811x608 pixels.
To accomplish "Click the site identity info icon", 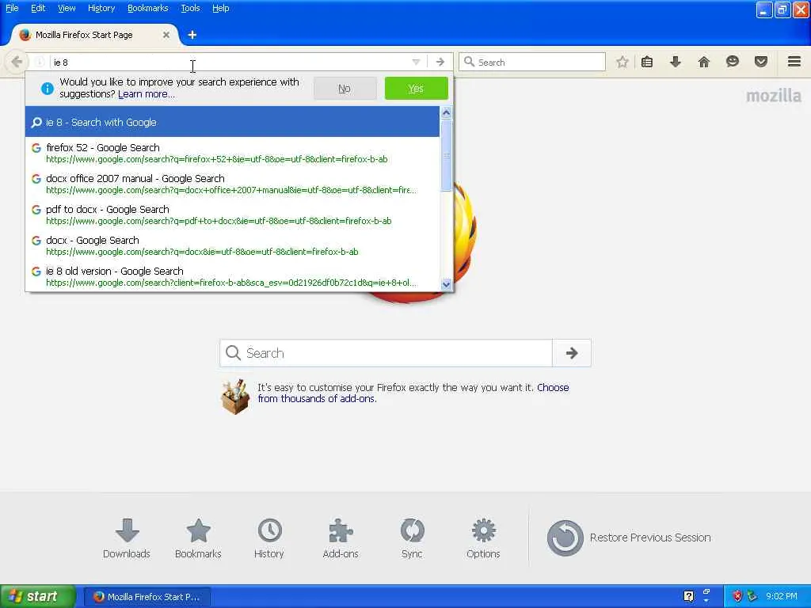I will [40, 62].
